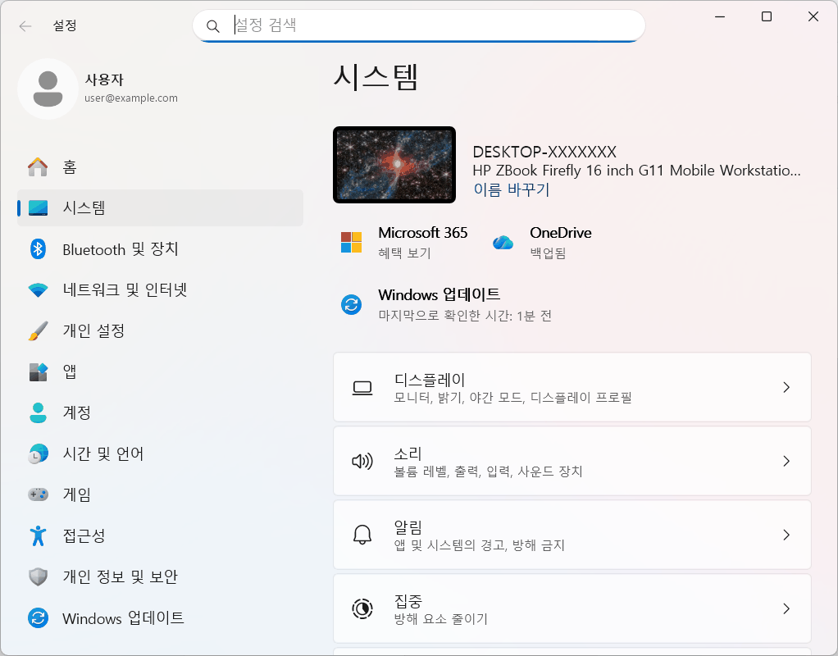Click the user@example.com account email
Screen dimensions: 838x656
(x=131, y=98)
